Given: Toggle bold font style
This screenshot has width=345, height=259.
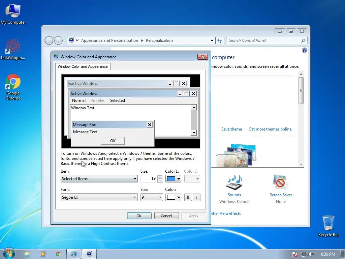Looking at the screenshot, I should tap(188, 197).
